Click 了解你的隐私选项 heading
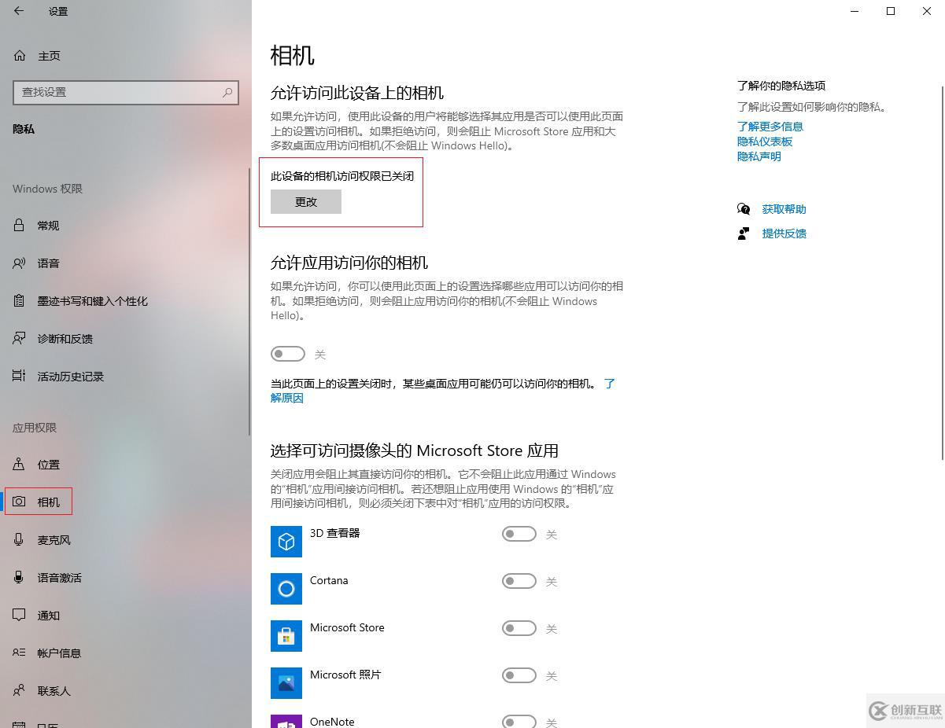Screen dimensions: 945x728 781,86
